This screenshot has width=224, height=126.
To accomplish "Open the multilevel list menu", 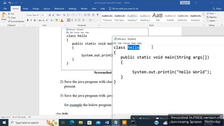I will pyautogui.click(x=79, y=15).
